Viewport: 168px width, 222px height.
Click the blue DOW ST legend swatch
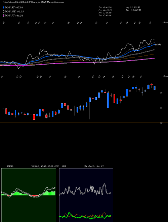point(3,7)
